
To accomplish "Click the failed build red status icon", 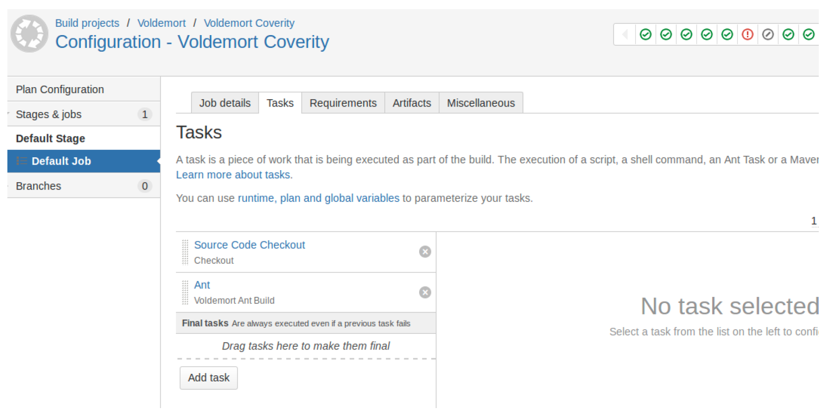I will [747, 35].
